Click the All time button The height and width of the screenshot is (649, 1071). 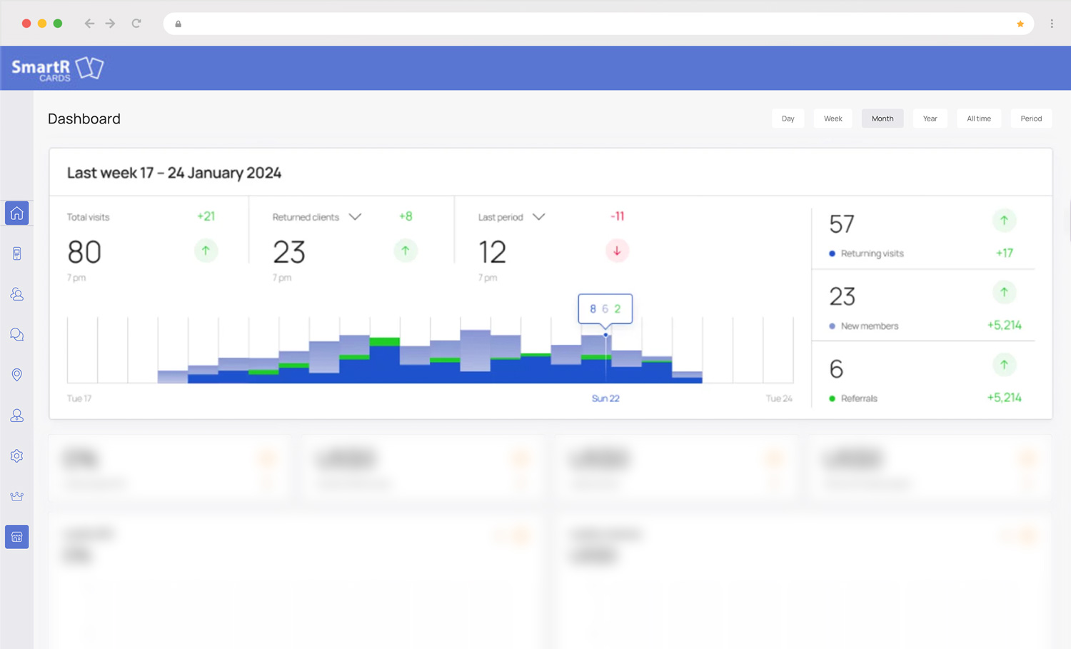pos(978,119)
